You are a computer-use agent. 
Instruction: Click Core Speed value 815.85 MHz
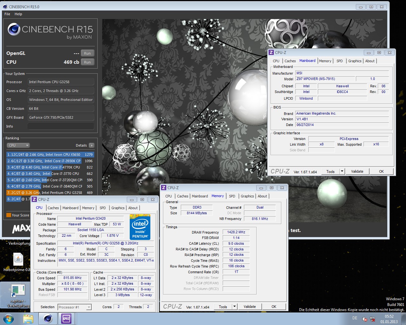pos(72,278)
